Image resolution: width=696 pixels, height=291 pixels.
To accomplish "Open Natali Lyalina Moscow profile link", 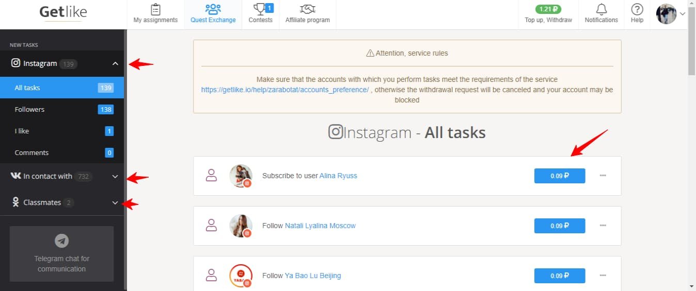I will (320, 226).
